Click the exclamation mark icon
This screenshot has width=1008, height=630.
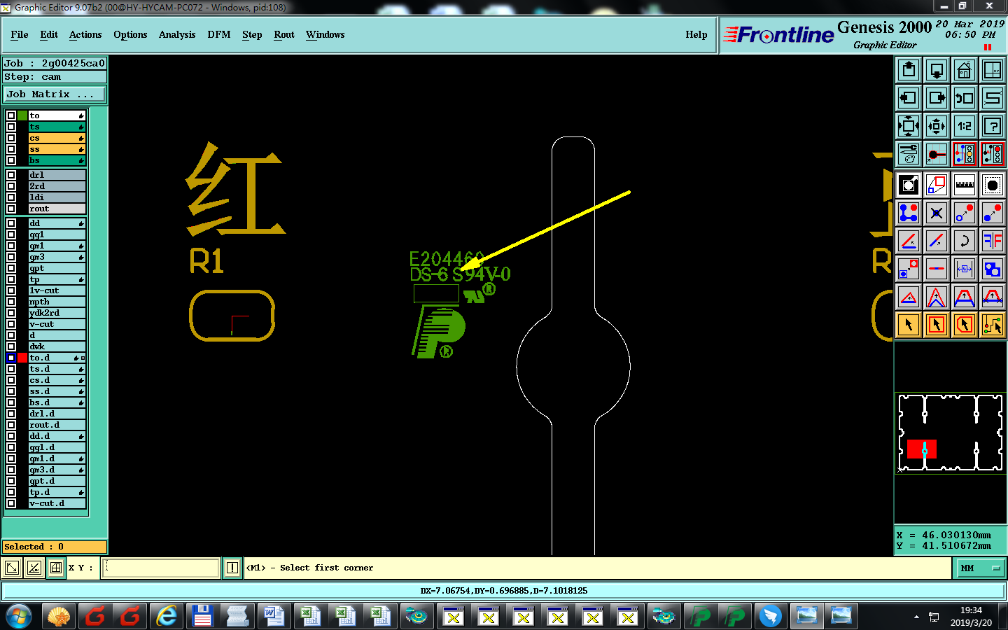232,568
